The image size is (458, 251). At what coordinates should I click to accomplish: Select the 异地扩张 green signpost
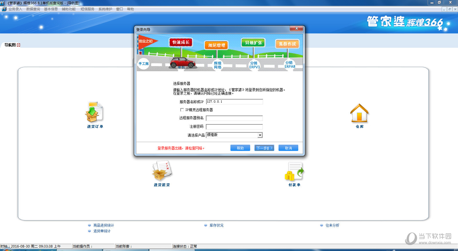tap(253, 43)
